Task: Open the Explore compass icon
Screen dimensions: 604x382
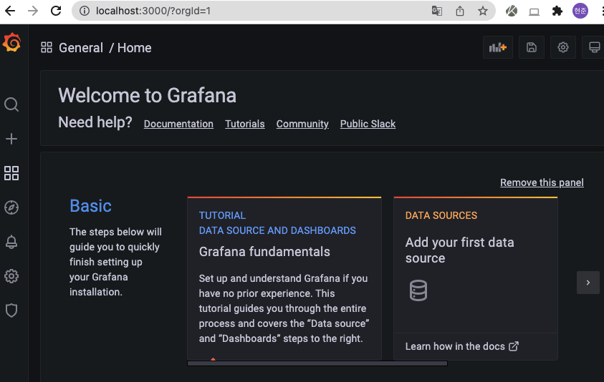Action: (x=11, y=207)
